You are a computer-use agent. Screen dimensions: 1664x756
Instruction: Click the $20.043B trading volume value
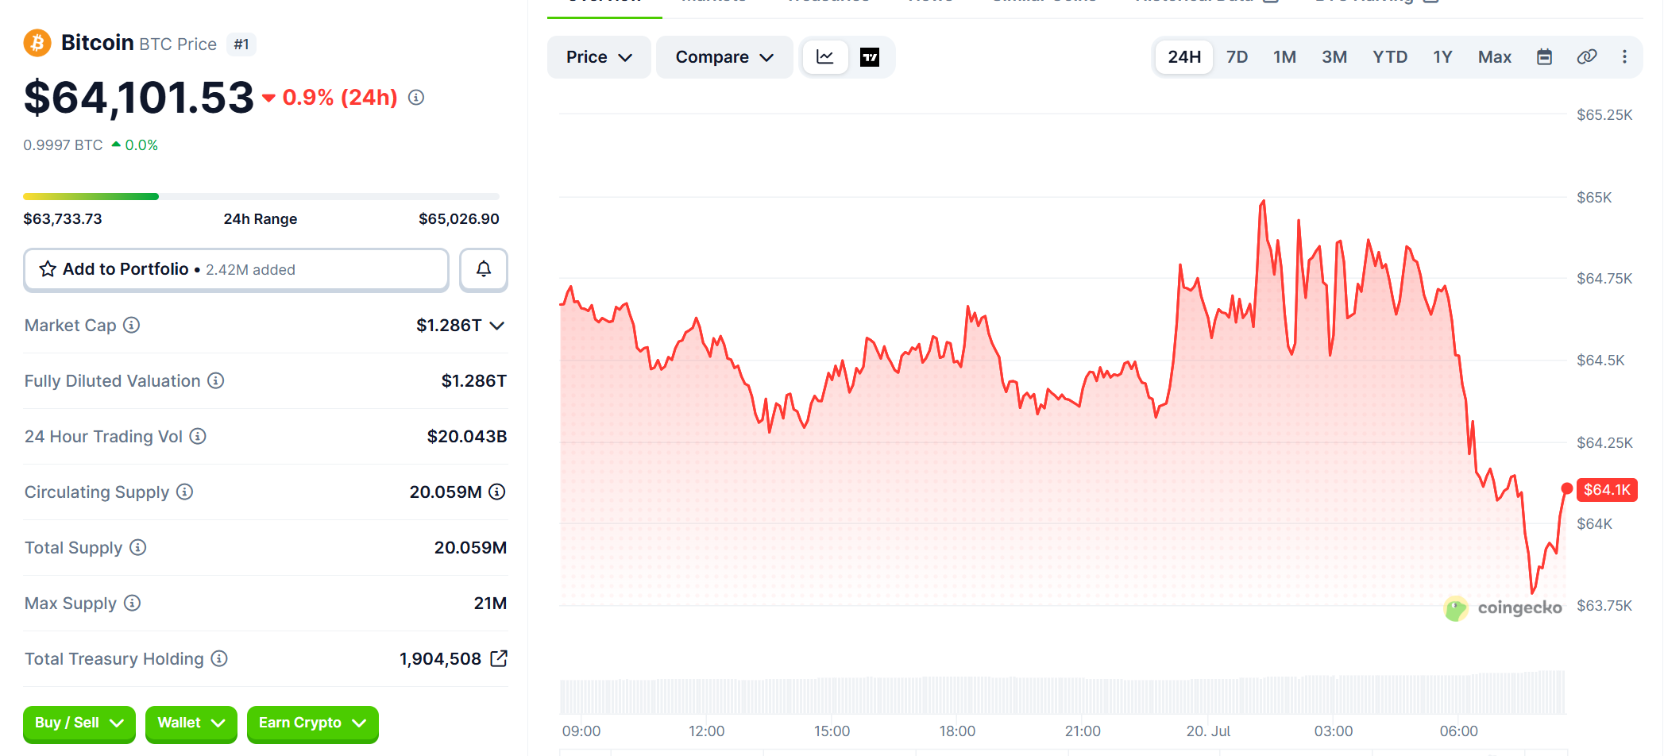[x=467, y=436]
